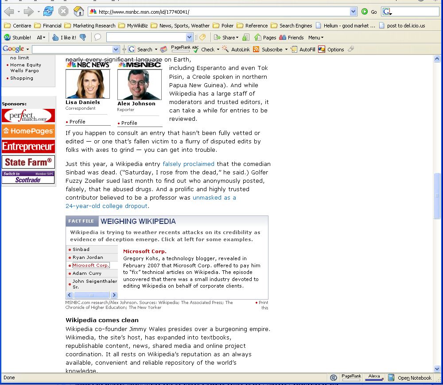Image resolution: width=443 pixels, height=385 pixels.
Task: Open the 'post to del.icio.us' bookmark
Action: [402, 26]
